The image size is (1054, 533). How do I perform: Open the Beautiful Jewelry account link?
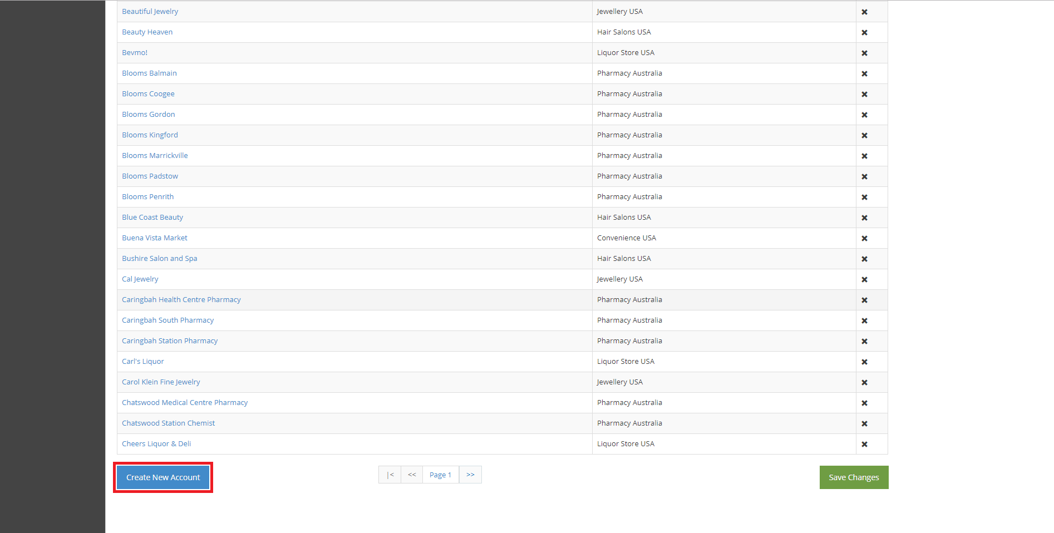click(x=150, y=11)
